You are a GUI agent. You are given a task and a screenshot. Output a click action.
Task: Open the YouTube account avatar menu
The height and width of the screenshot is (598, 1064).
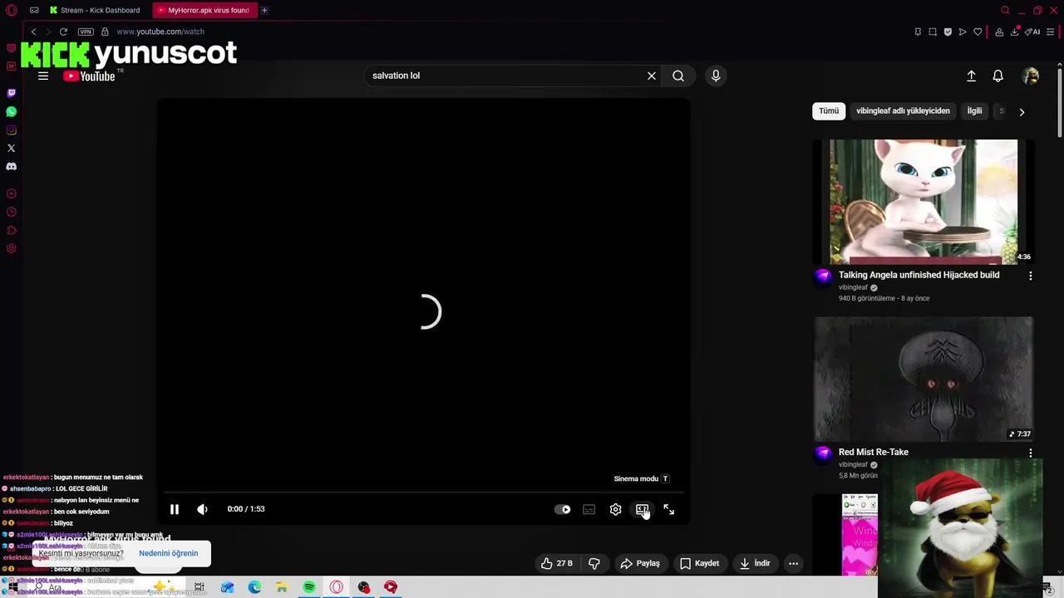coord(1031,76)
